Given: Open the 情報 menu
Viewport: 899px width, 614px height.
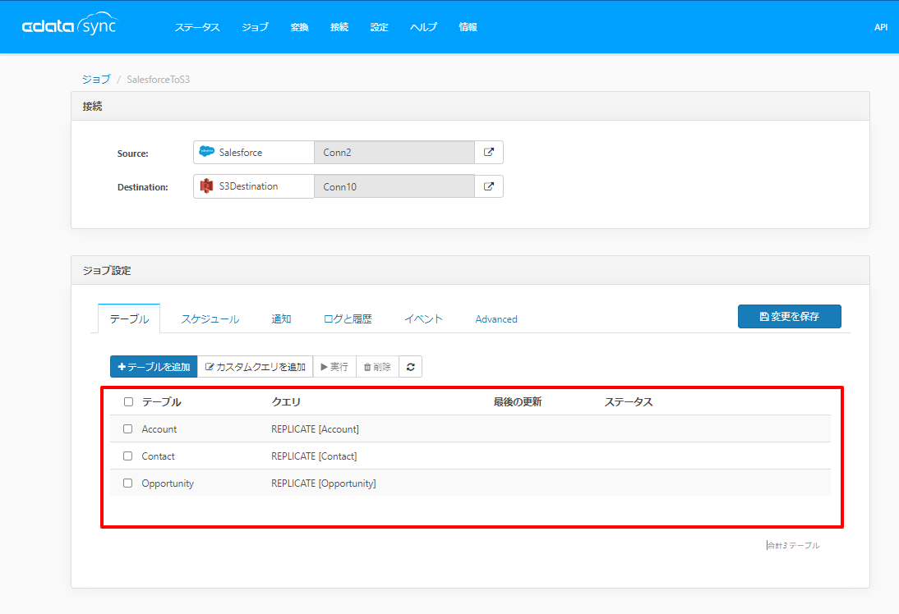Looking at the screenshot, I should coord(468,27).
